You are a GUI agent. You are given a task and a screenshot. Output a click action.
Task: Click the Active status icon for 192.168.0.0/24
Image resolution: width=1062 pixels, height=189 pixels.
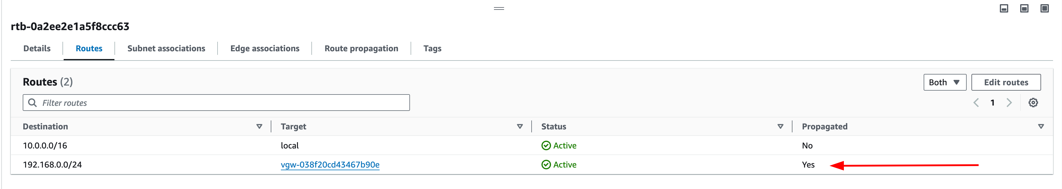click(546, 164)
